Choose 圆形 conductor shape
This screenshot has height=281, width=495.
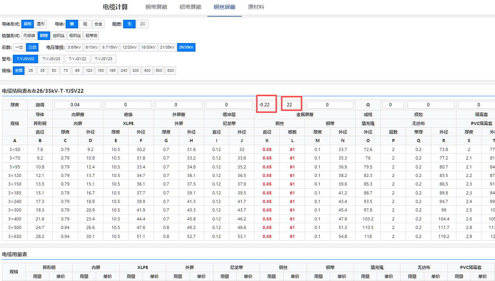[x=41, y=24]
